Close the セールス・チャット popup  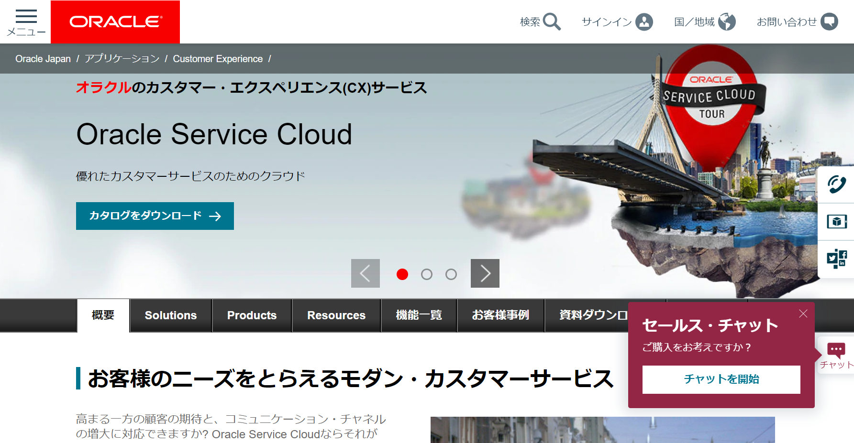click(x=803, y=313)
